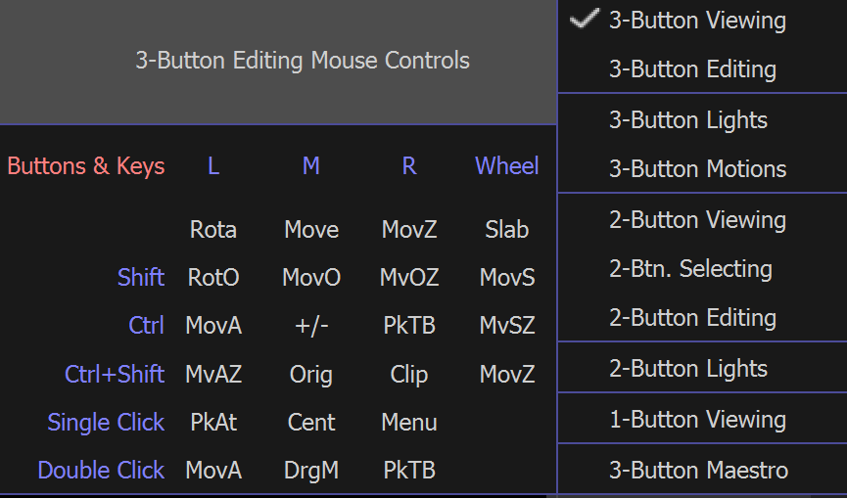Choose 2-Button Lights from menu

[687, 369]
